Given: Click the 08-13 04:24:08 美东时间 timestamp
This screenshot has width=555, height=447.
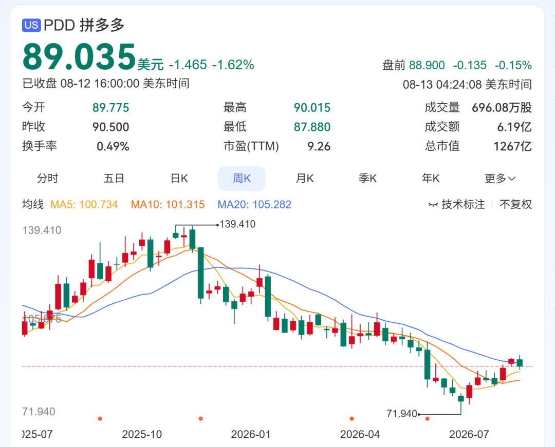Looking at the screenshot, I should [x=467, y=85].
